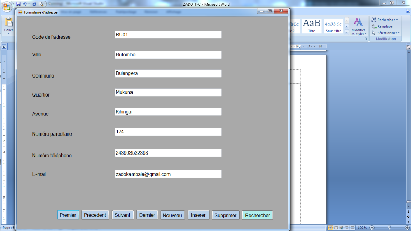Click the E-mail field
The image size is (411, 231).
168,174
